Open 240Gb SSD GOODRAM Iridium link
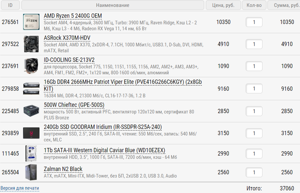Screen dimensions: 300x193 pyautogui.click(x=103, y=127)
